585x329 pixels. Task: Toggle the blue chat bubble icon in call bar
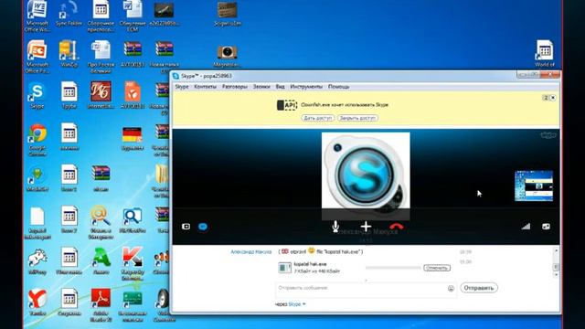203,227
